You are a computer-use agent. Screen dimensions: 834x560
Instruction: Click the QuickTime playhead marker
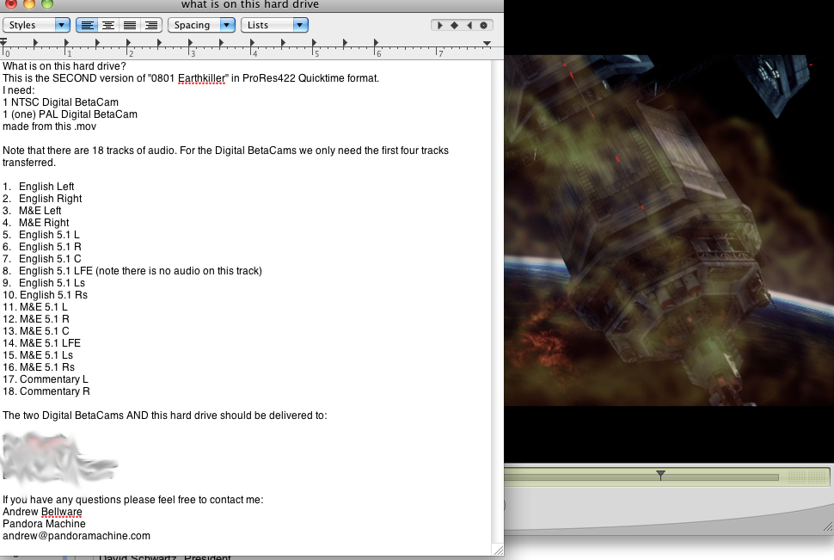point(660,475)
